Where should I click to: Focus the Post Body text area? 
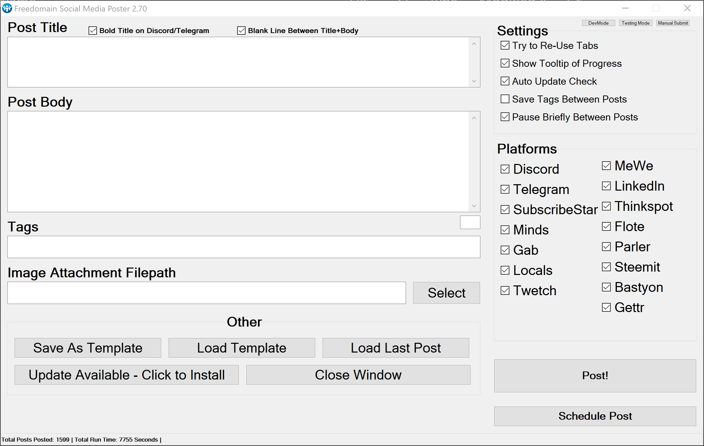(x=238, y=162)
